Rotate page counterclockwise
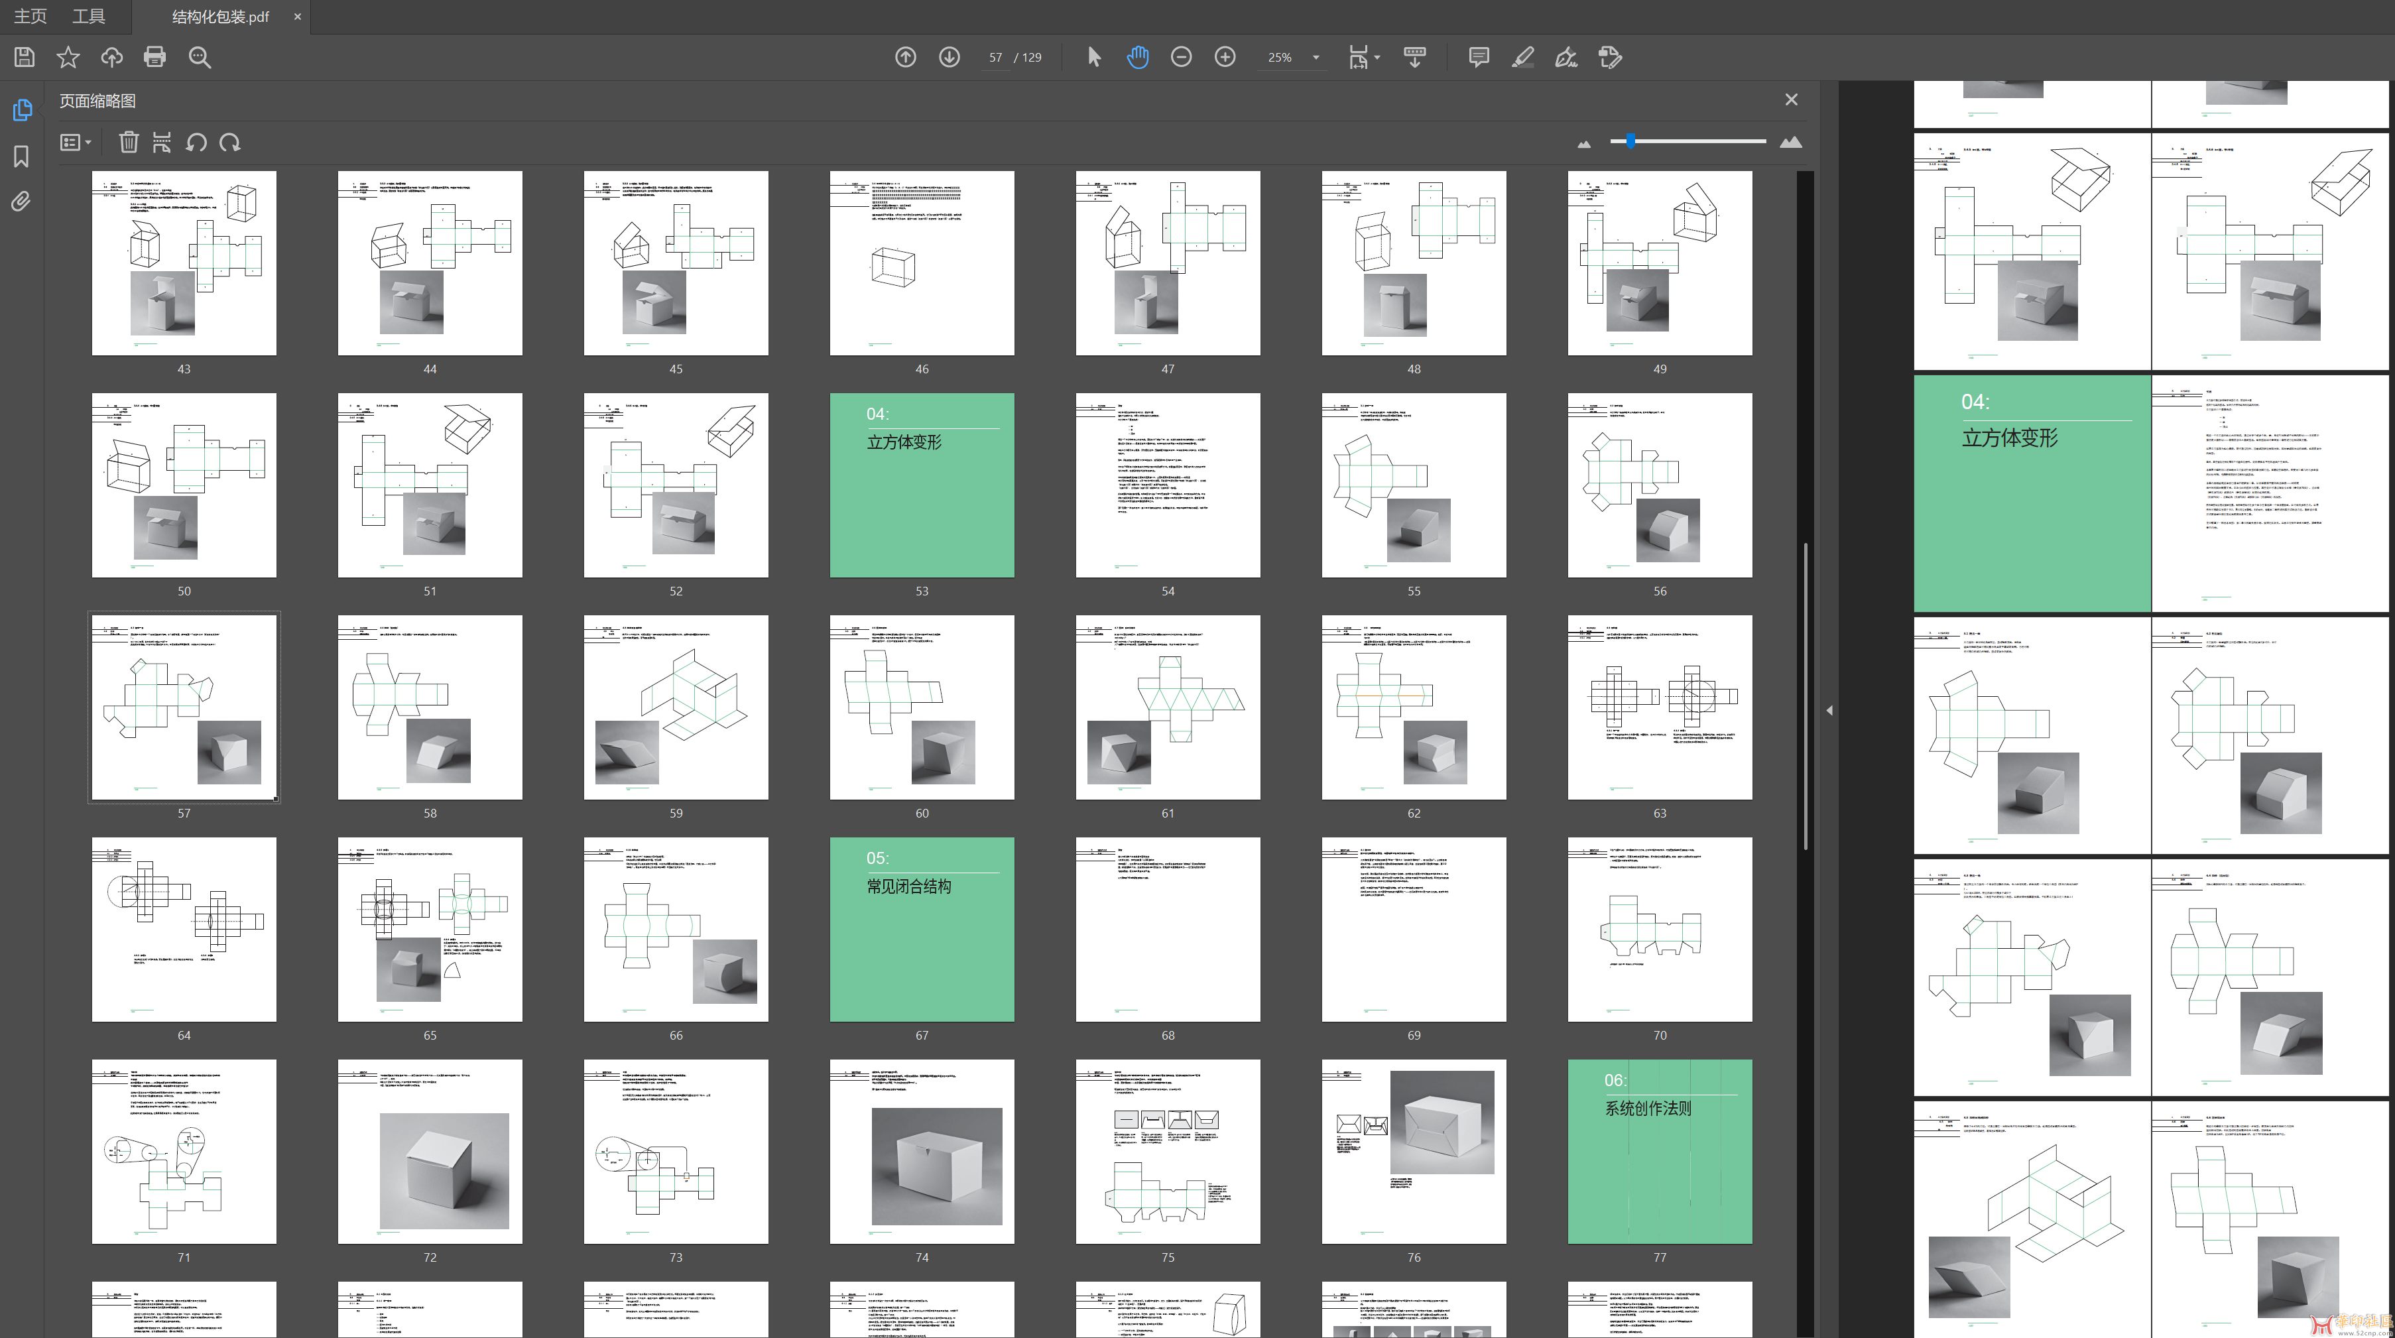 (196, 143)
